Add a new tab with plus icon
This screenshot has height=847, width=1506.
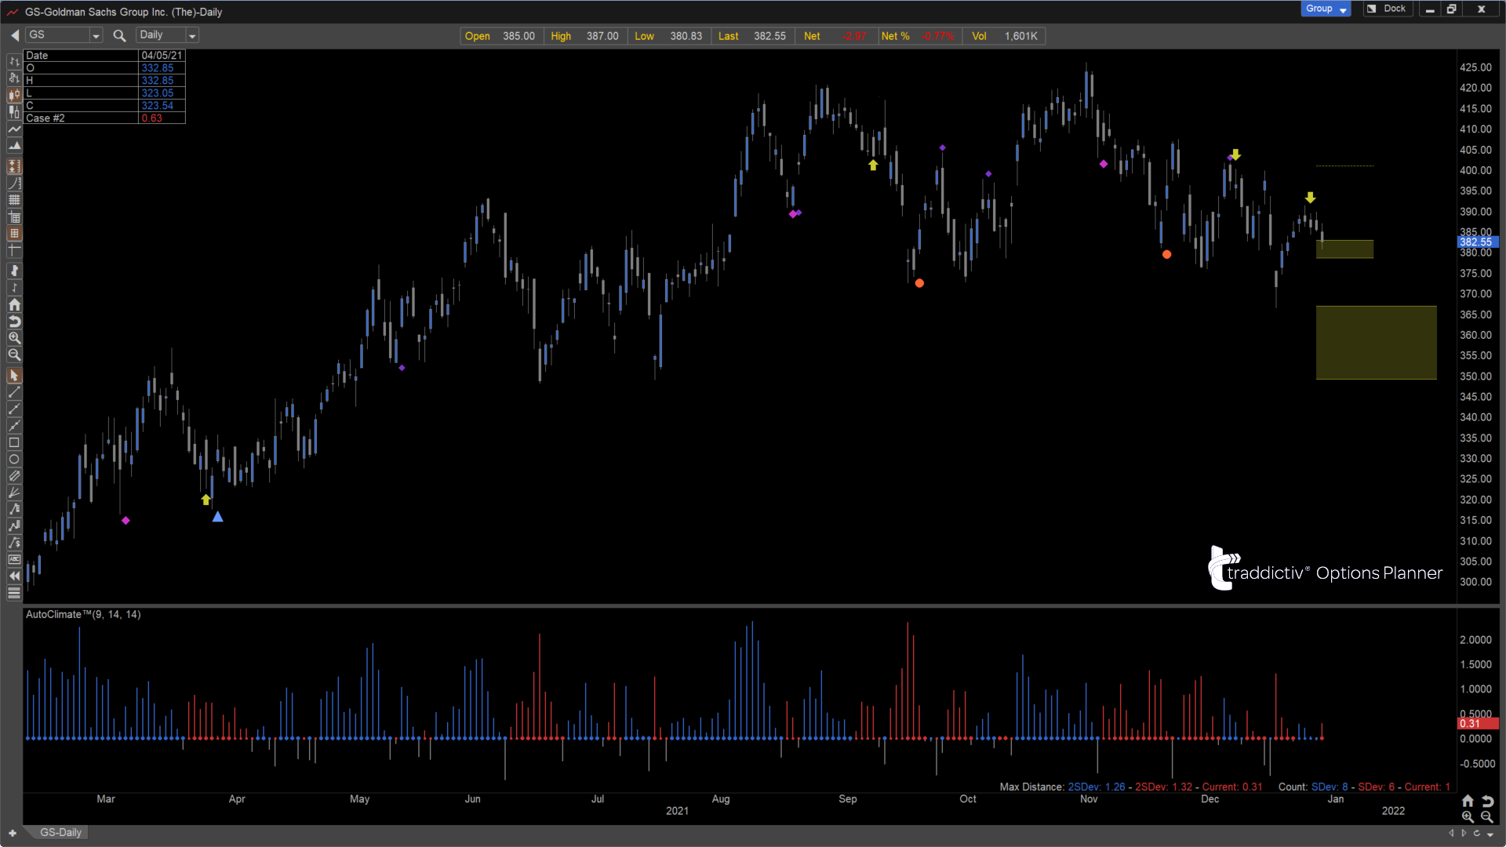coord(13,833)
